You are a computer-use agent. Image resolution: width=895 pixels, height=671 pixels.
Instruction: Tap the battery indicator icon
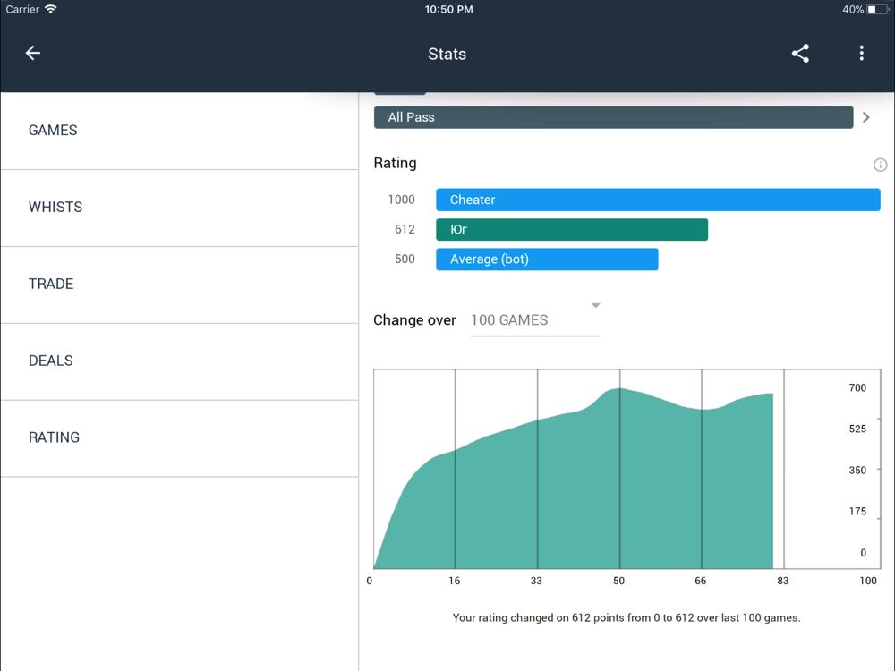click(878, 9)
